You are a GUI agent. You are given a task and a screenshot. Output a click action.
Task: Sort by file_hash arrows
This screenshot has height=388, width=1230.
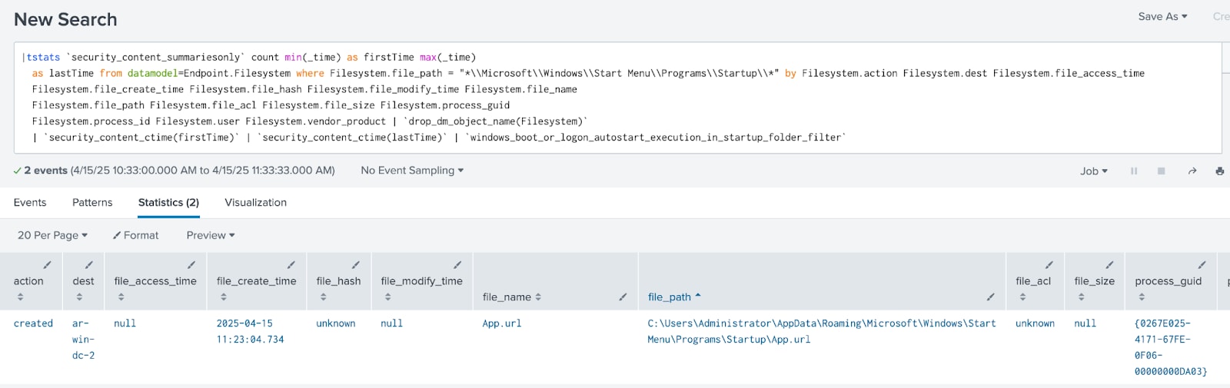tap(323, 297)
